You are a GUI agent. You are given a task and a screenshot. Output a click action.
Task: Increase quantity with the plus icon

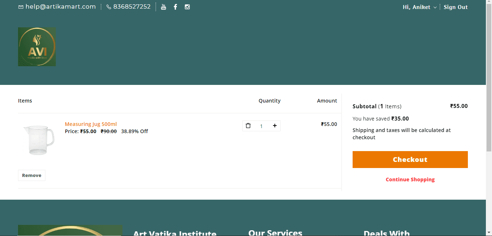pyautogui.click(x=274, y=126)
